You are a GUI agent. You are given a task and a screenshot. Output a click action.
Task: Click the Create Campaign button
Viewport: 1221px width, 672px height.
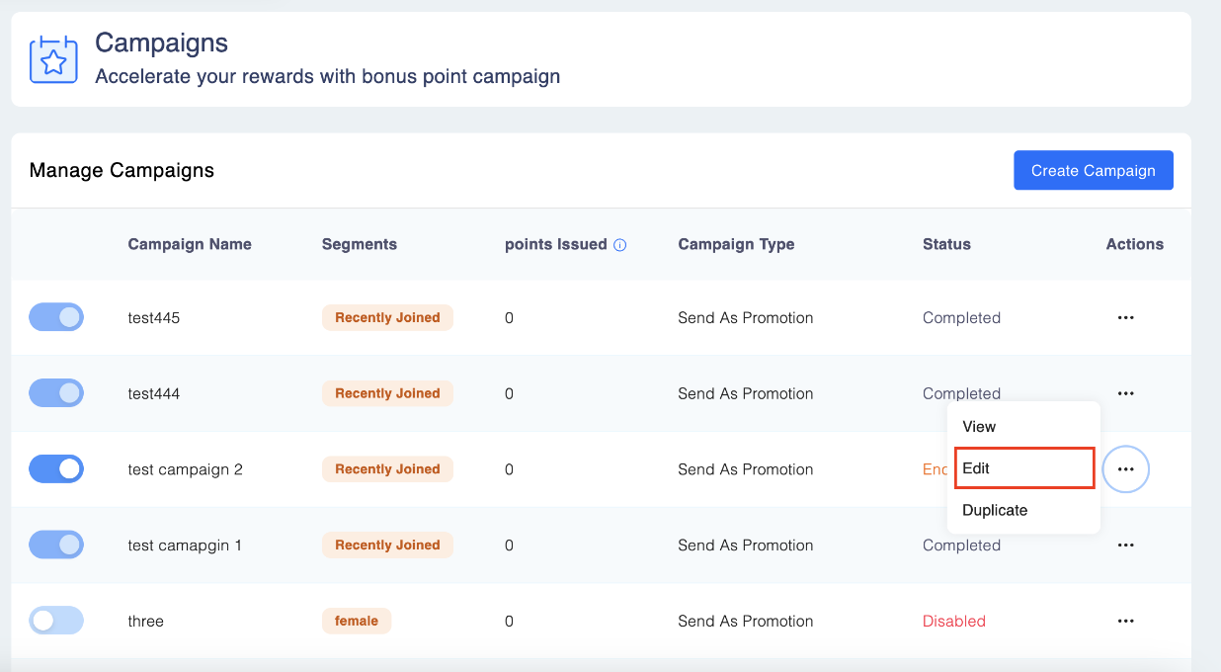(x=1093, y=170)
